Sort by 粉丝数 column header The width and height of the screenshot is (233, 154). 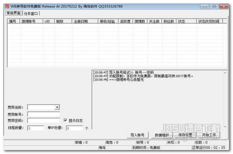[169, 21]
